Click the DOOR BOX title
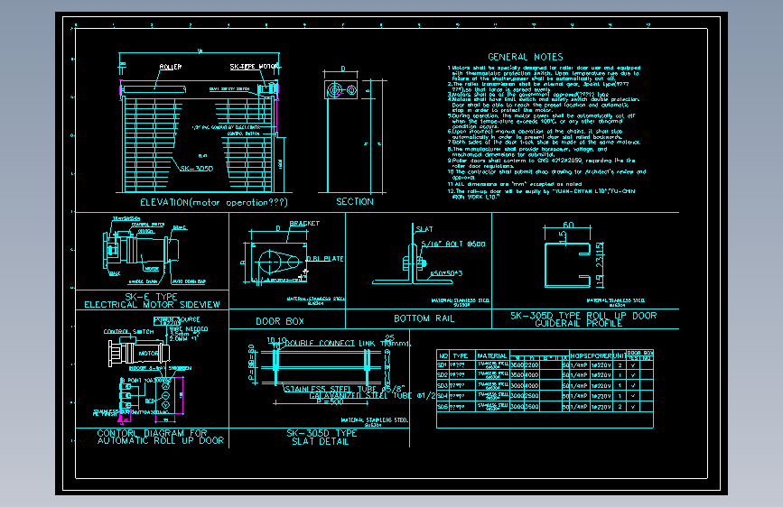Viewport: 783px width, 507px height. pyautogui.click(x=280, y=321)
